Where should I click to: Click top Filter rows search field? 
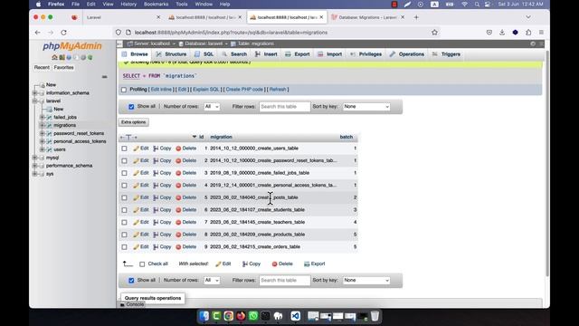point(285,107)
